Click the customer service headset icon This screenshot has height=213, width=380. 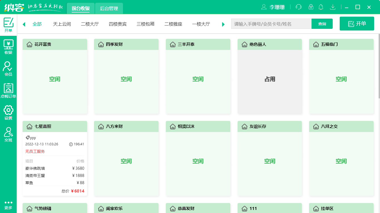pyautogui.click(x=298, y=7)
